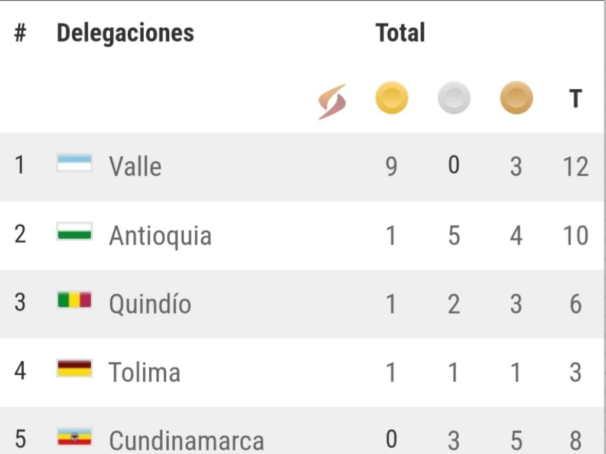Click the Antioquia flag icon
This screenshot has height=454, width=606.
(x=74, y=231)
